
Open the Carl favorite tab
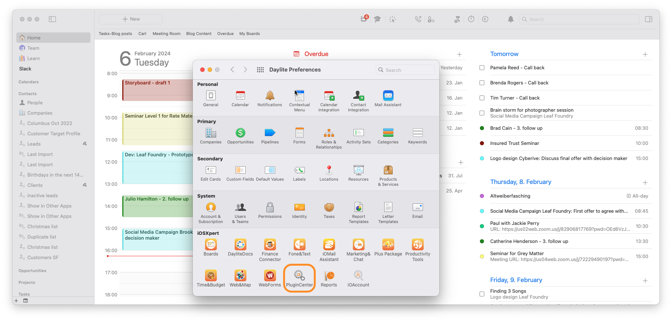pos(142,34)
